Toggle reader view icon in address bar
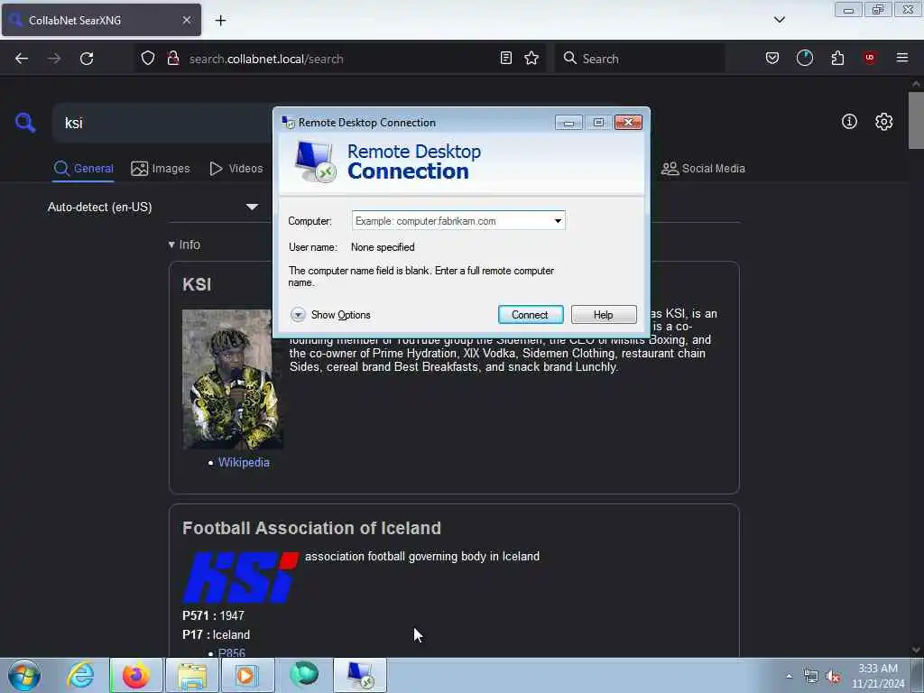The width and height of the screenshot is (924, 693). 505,58
